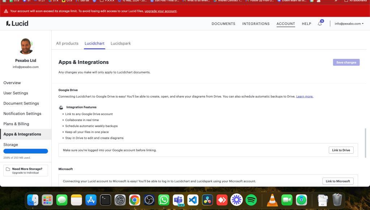Click the Pexabo Ltd account name

(26, 61)
